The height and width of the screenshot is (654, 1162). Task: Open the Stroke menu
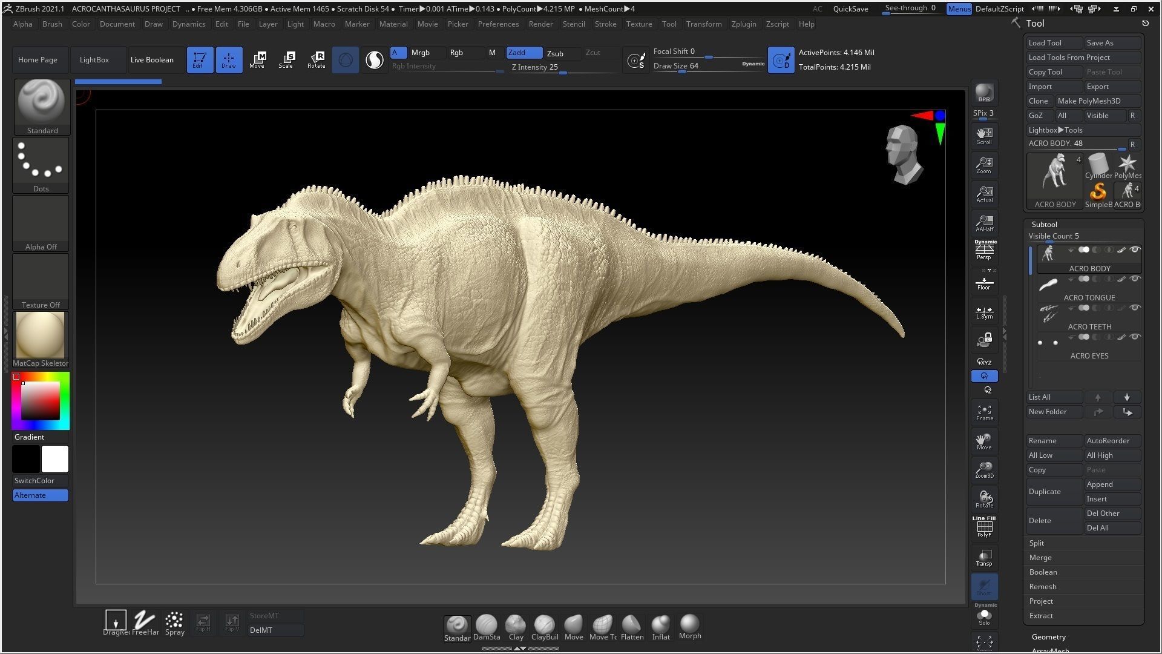pos(605,24)
